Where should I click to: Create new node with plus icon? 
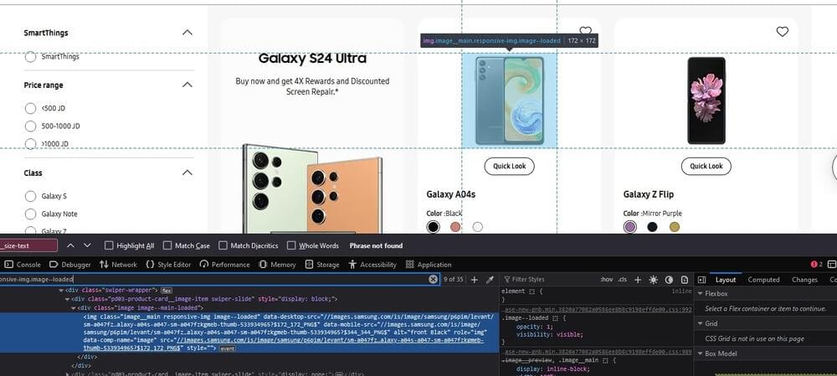tap(475, 279)
